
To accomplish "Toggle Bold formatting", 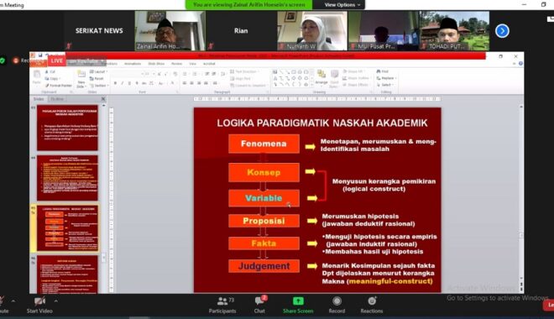I will 115,83.
